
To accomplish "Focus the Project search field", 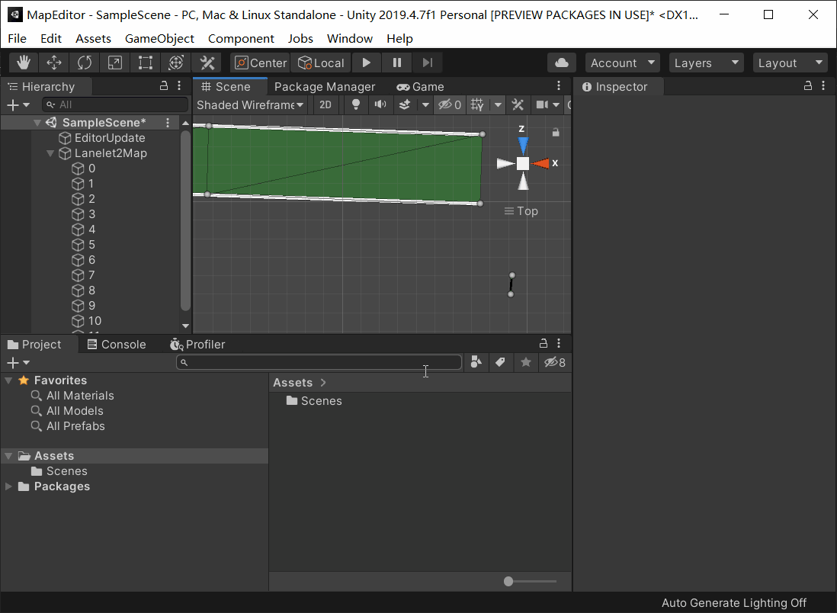I will coord(319,363).
